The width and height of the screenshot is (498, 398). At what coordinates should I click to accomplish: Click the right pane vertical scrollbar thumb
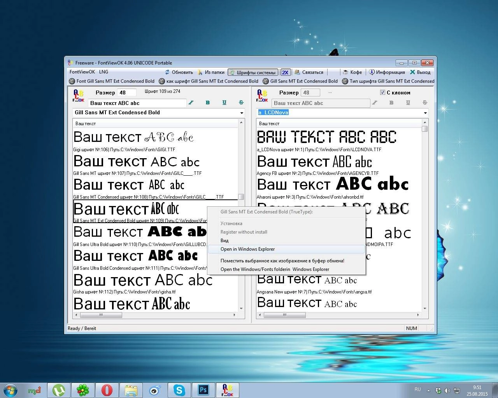click(425, 129)
